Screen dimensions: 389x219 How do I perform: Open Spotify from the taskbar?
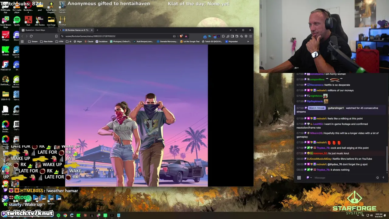click(58, 216)
